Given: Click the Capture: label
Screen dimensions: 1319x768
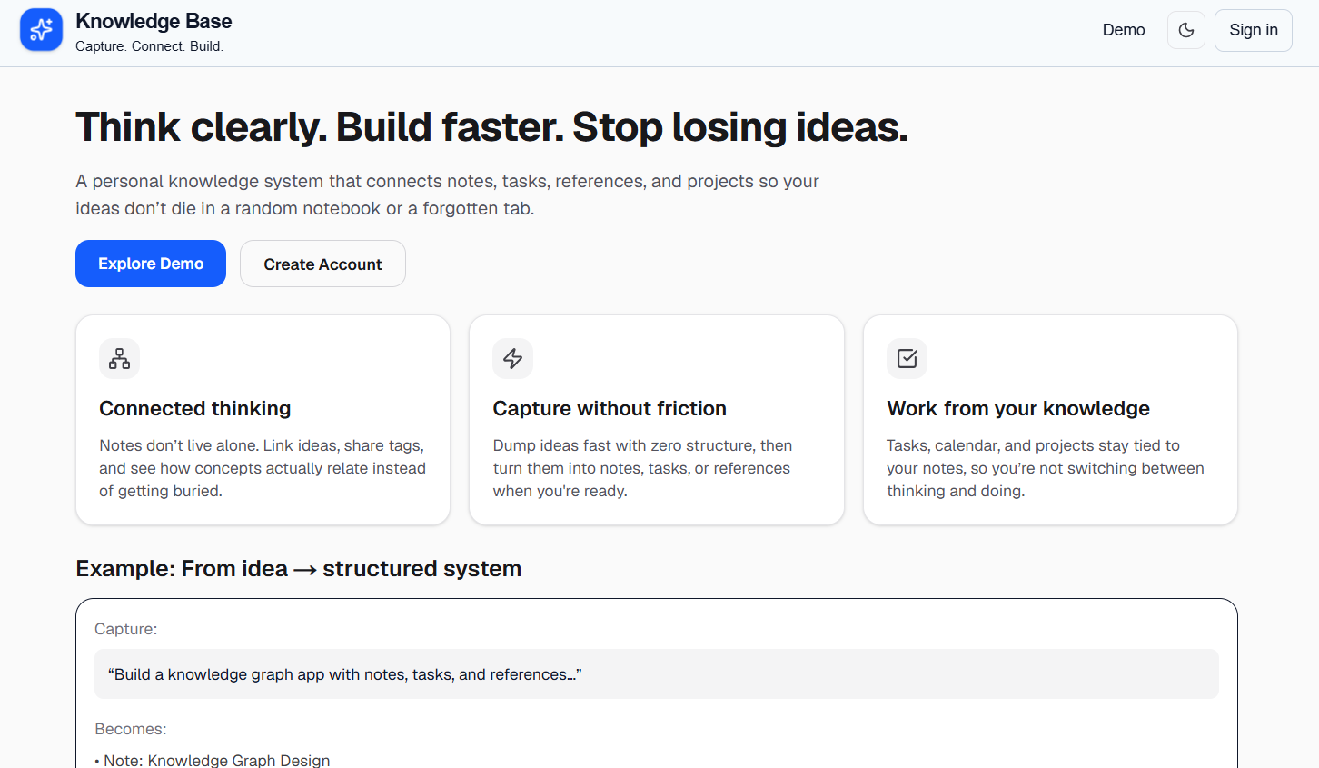Looking at the screenshot, I should (126, 629).
